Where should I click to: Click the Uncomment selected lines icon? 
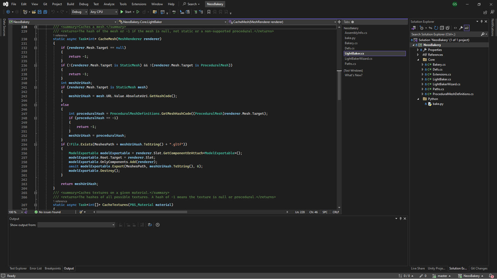[201, 12]
